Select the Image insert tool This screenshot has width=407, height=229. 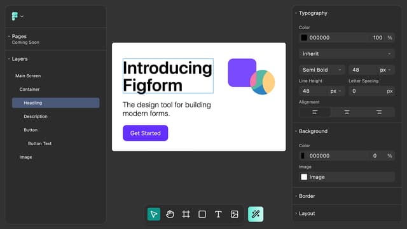pyautogui.click(x=235, y=214)
